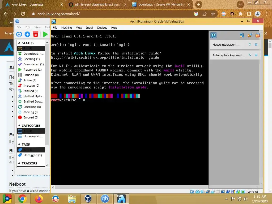Open the View menu in VirtualBox

[79, 28]
